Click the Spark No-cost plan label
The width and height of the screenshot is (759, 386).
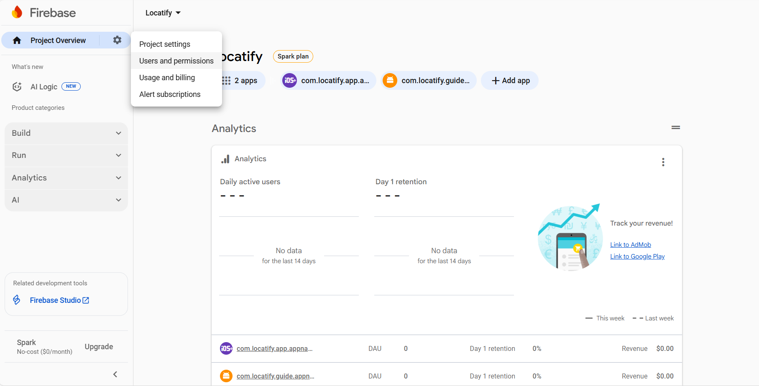(45, 347)
